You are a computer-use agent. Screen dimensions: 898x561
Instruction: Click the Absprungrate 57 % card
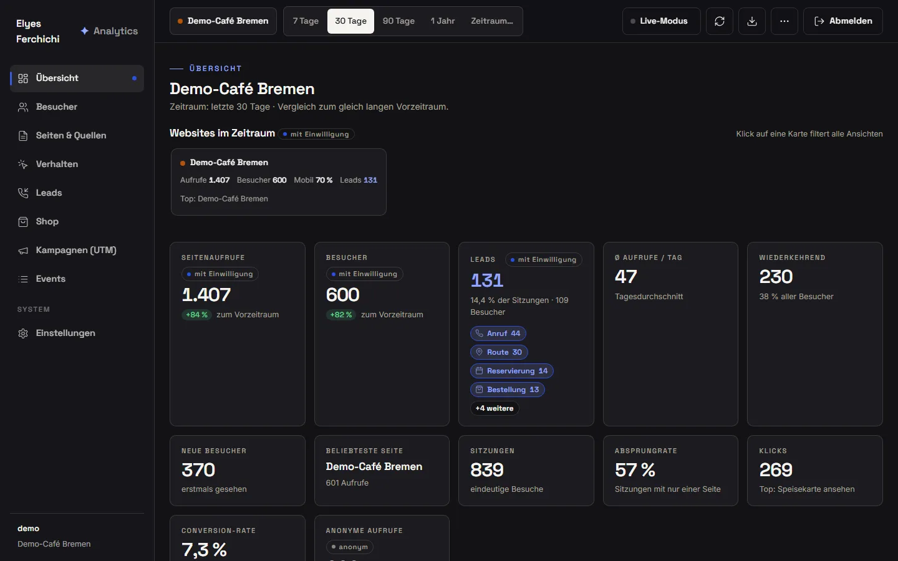pyautogui.click(x=670, y=471)
